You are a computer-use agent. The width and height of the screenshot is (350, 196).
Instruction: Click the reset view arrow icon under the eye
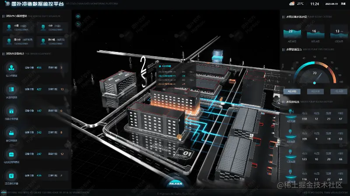point(78,24)
